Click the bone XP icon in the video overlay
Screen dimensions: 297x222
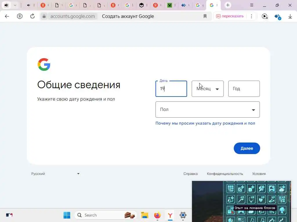coord(272,199)
